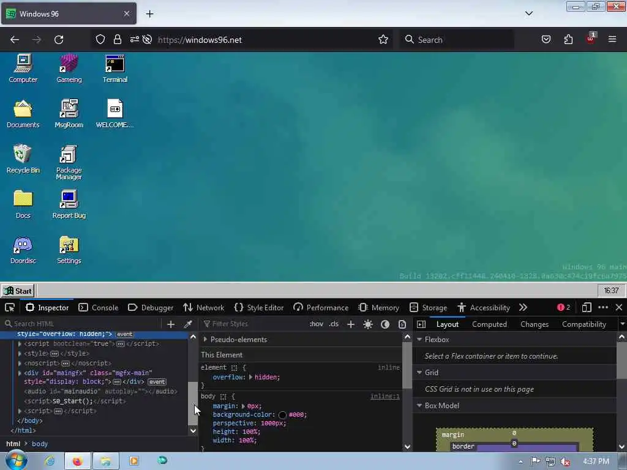Toggle print media simulation icon
Image resolution: width=627 pixels, height=470 pixels.
click(x=402, y=324)
